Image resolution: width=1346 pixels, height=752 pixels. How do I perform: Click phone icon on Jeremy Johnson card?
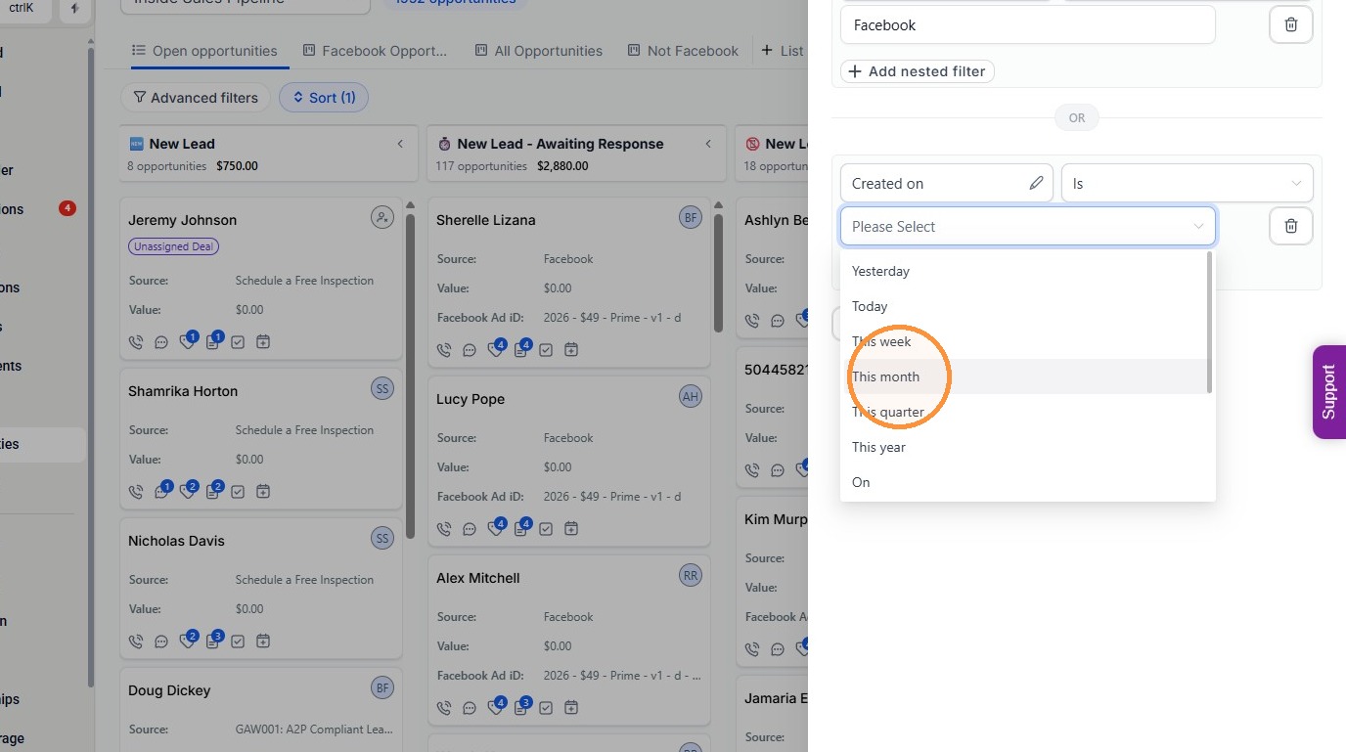(136, 342)
